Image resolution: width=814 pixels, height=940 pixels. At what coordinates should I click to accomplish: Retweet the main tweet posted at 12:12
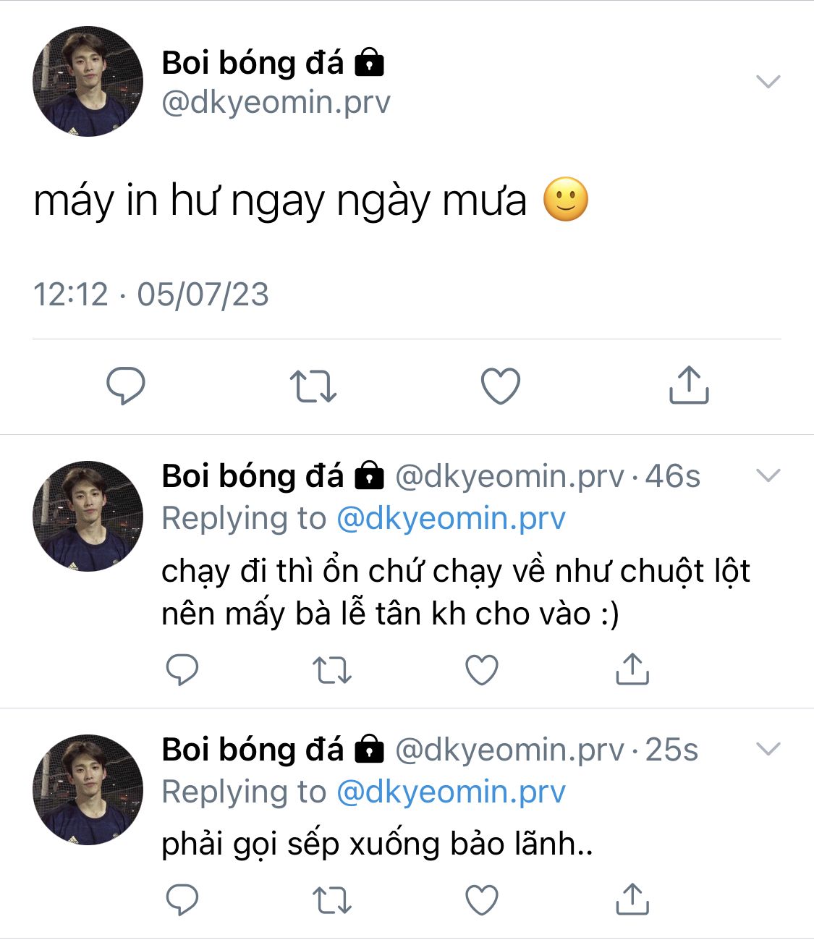click(x=313, y=386)
